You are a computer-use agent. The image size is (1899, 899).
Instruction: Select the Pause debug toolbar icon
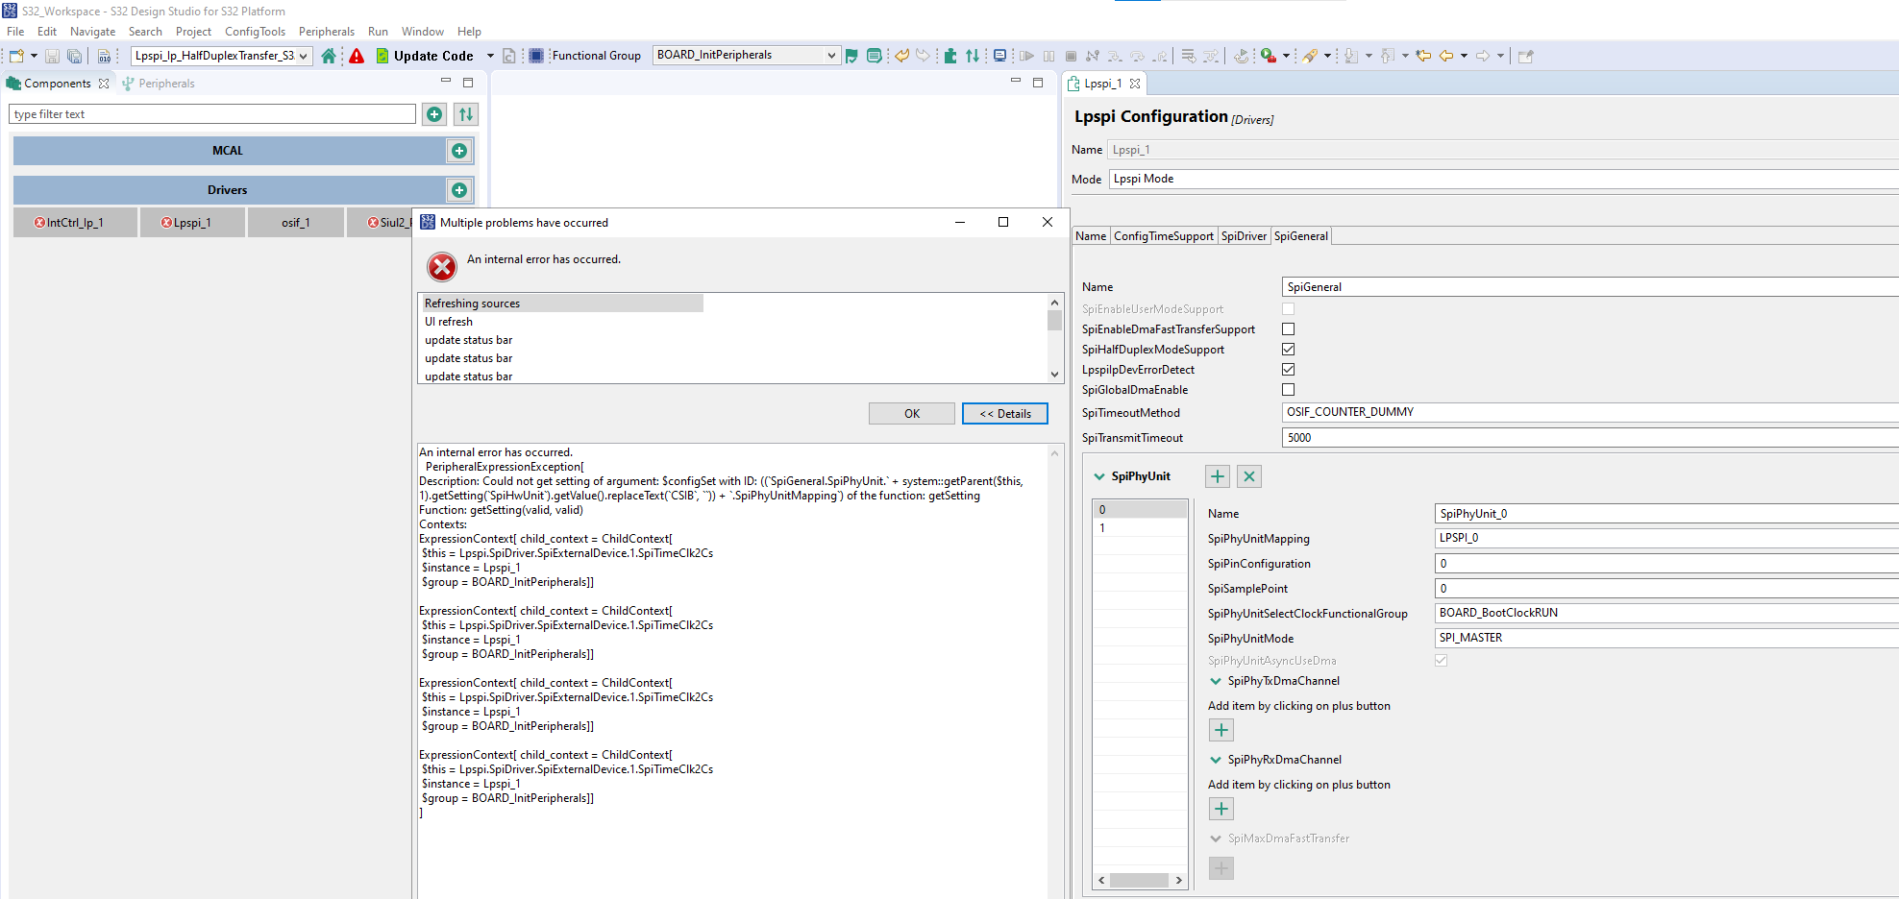click(x=1048, y=55)
